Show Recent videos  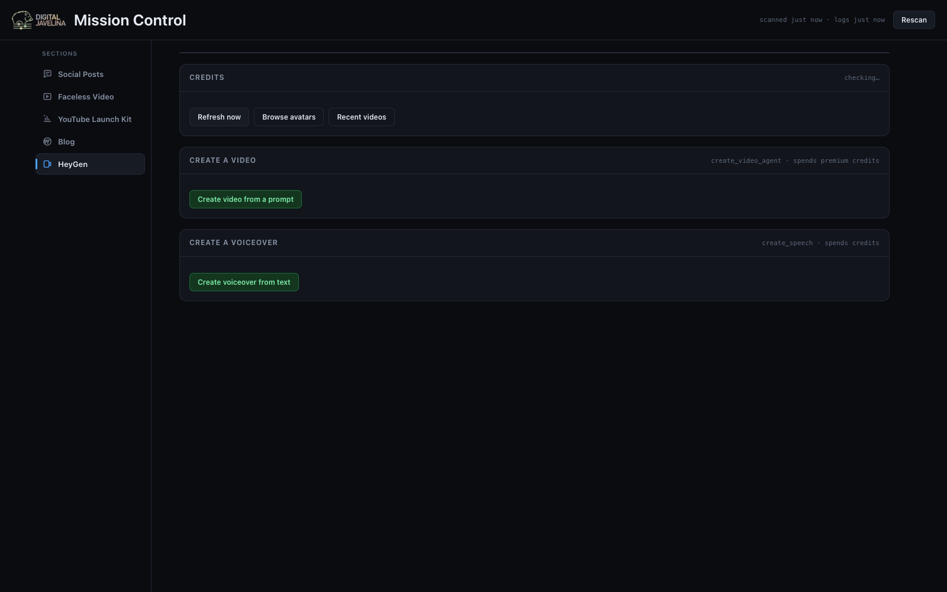tap(362, 117)
